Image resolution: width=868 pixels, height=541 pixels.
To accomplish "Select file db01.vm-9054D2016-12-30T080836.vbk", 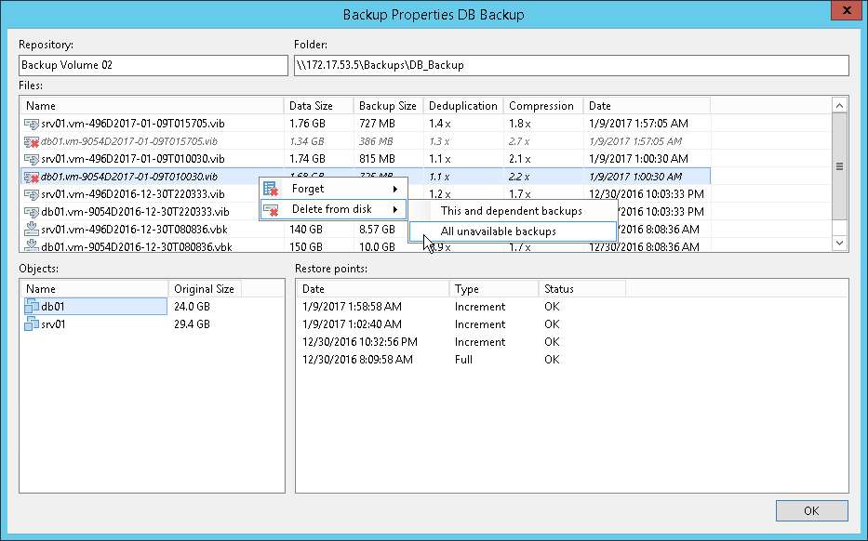I will (x=137, y=246).
